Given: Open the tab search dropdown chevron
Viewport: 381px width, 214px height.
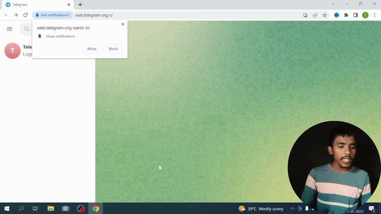Looking at the screenshot, I should tap(333, 4).
